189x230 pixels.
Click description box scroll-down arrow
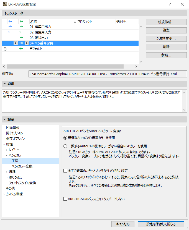pos(184,110)
